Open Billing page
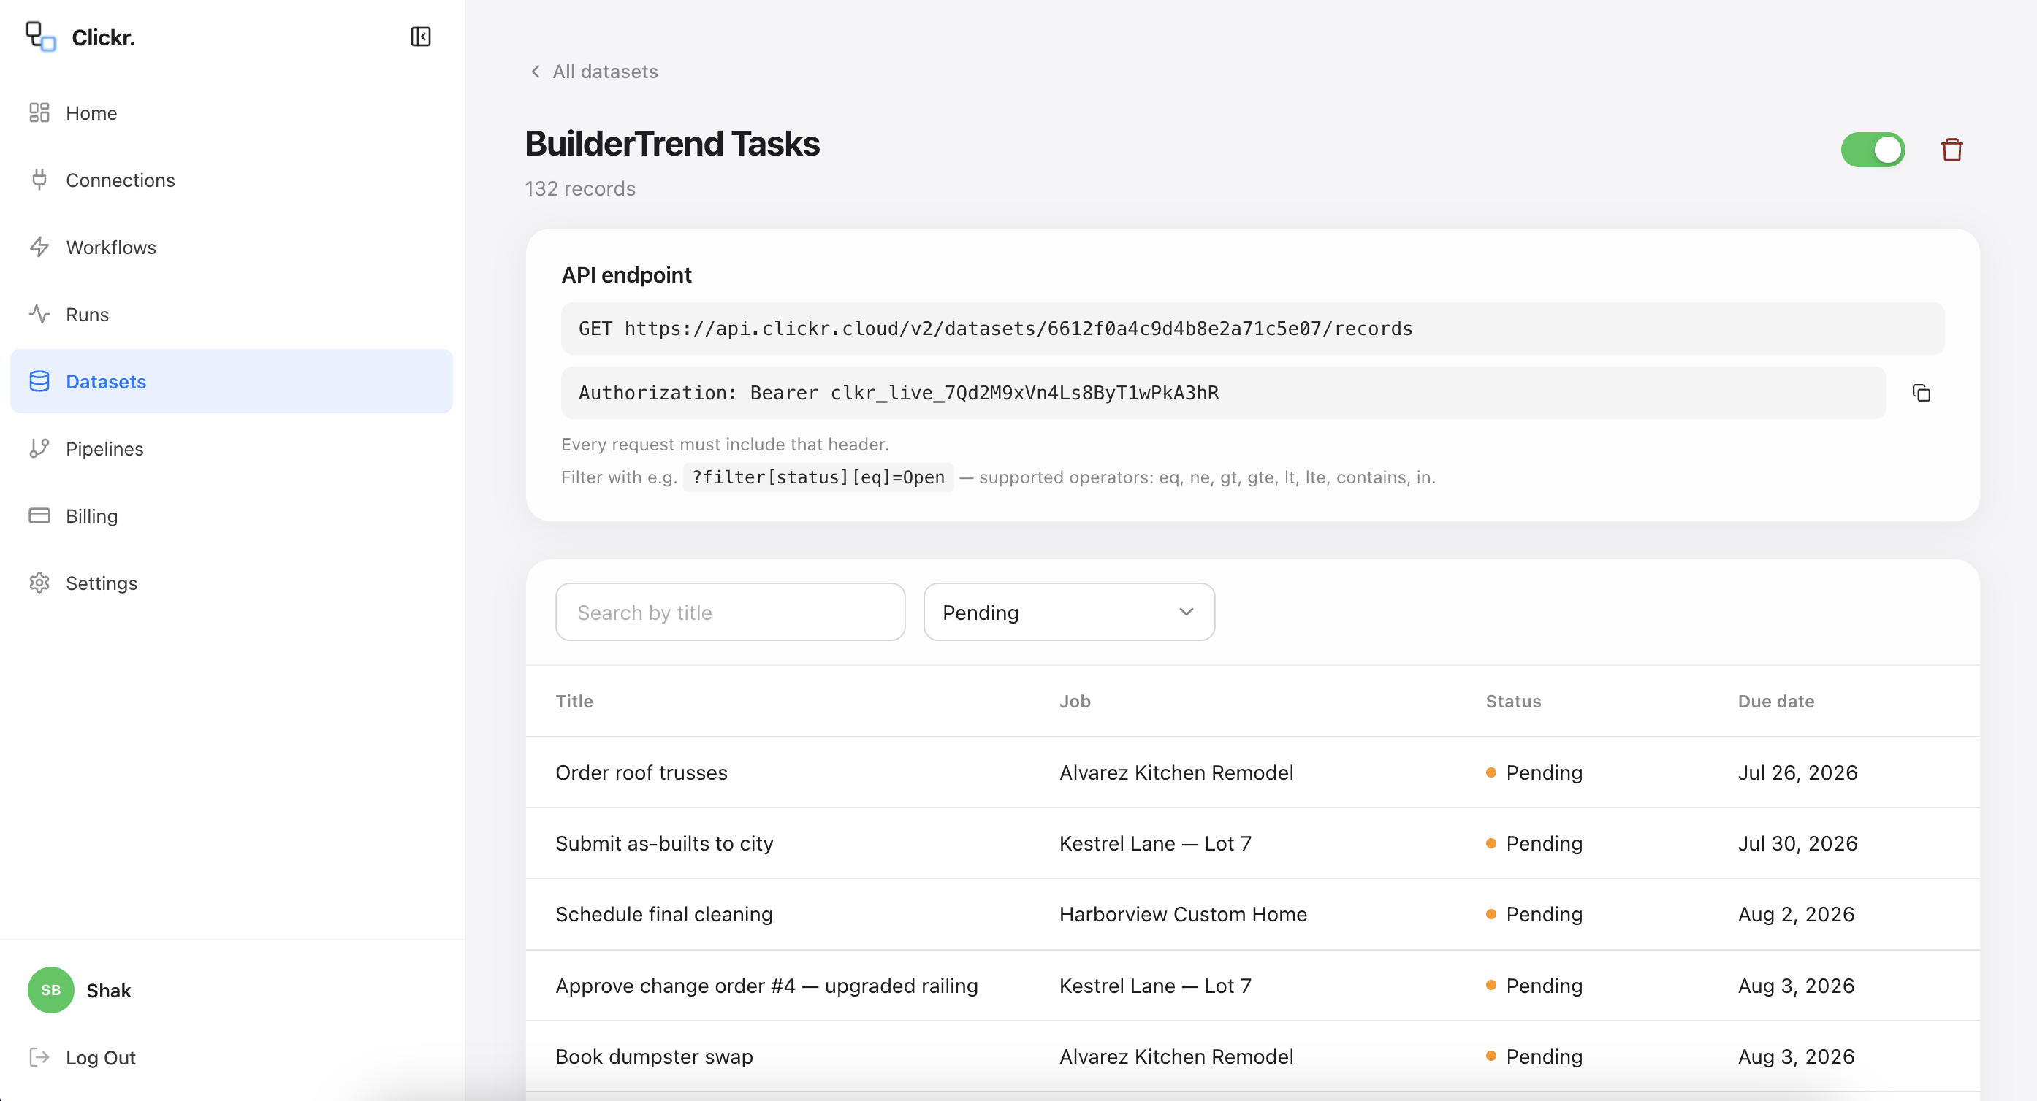2037x1101 pixels. coord(231,516)
